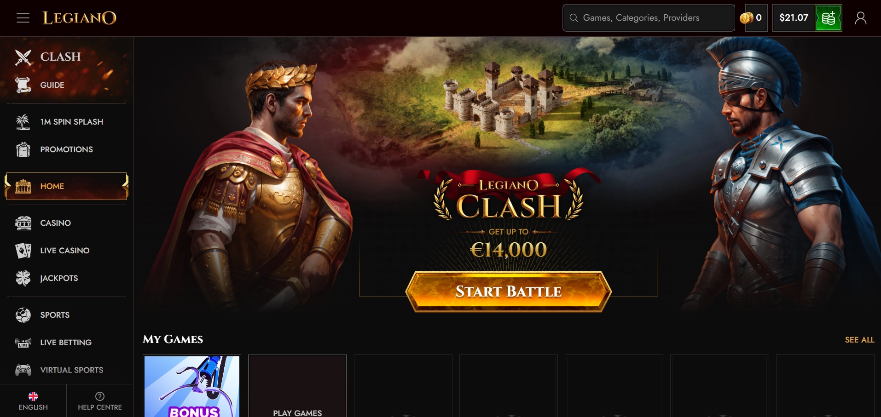Click the Jackpots clover icon
Screen dimensions: 881x417
click(23, 278)
